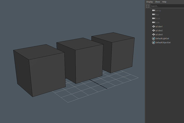Open the Help menu in the Outliner

click(164, 2)
